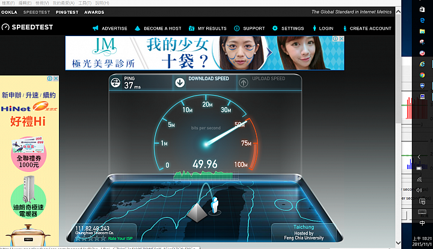This screenshot has height=249, width=433.
Task: Click the ISP star rating icons
Action: coord(91,238)
